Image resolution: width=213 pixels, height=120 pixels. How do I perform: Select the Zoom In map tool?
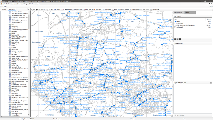[x=32, y=9]
